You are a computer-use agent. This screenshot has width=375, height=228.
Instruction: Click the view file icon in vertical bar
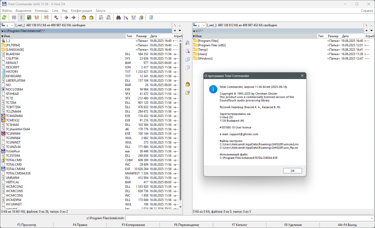187,43
